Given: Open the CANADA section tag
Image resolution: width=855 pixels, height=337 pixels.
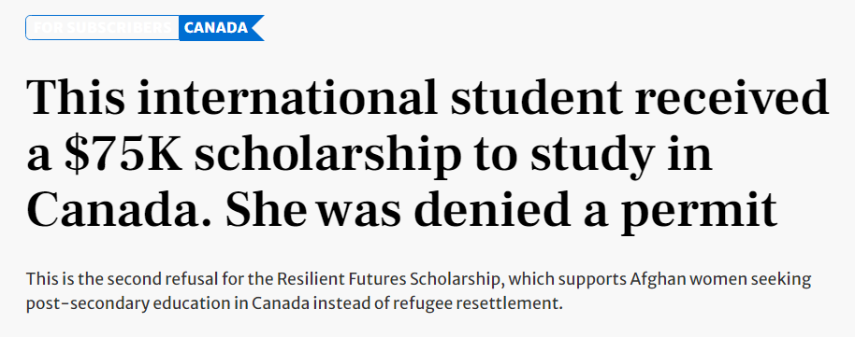Looking at the screenshot, I should coord(216,28).
